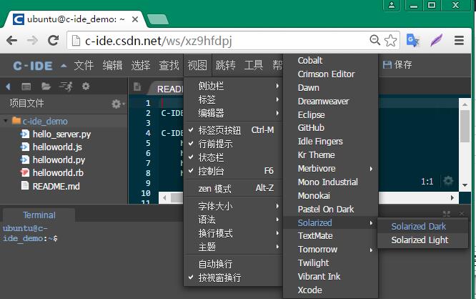This screenshot has height=299, width=476.
Task: Expand the Merbivore theme submenu
Action: 331,168
